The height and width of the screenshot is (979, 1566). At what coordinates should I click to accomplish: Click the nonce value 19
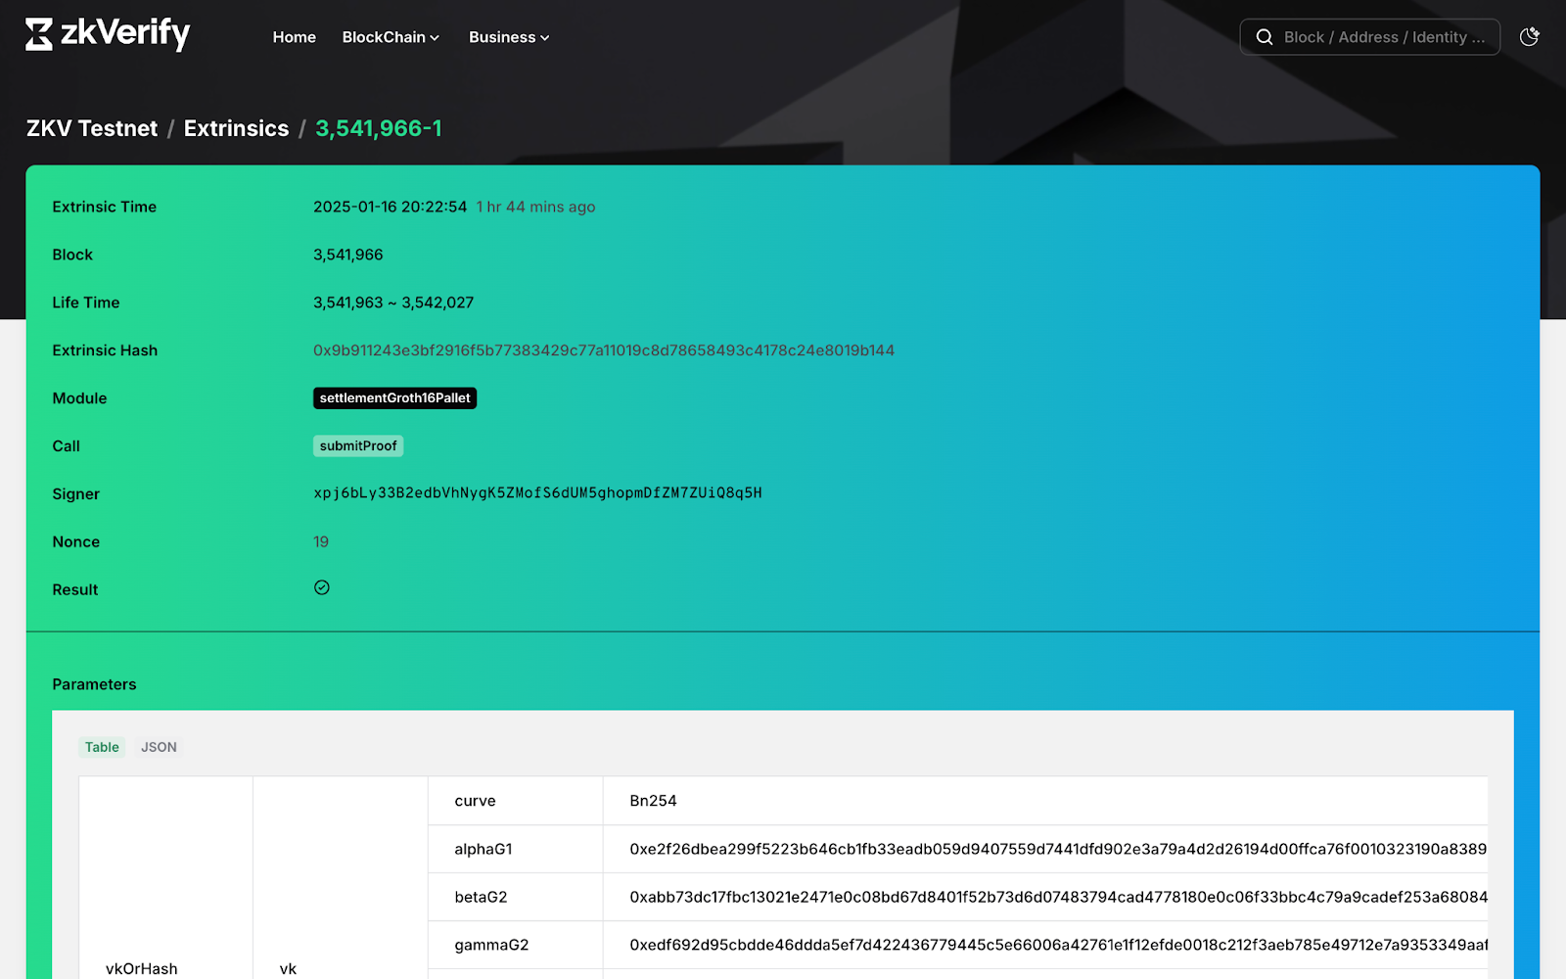point(321,541)
